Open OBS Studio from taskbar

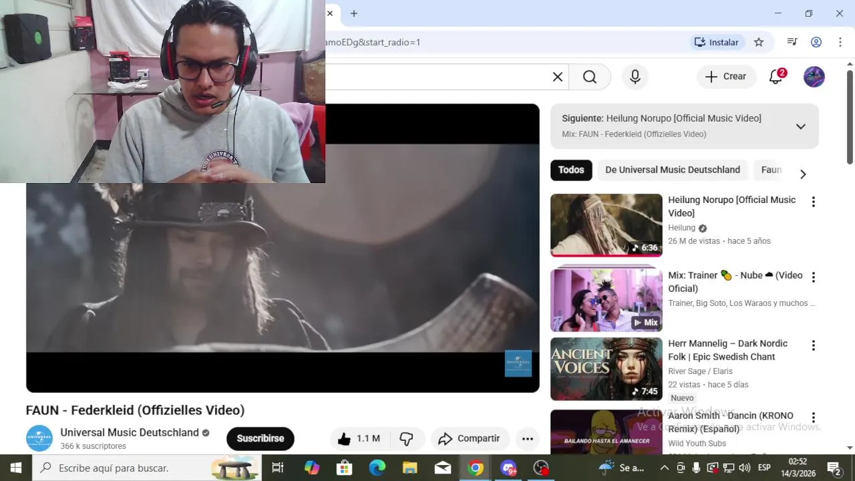pos(541,468)
